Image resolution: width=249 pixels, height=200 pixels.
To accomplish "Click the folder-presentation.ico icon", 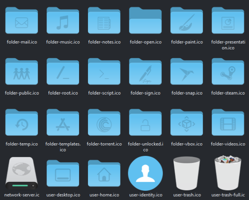I will pos(228,22).
